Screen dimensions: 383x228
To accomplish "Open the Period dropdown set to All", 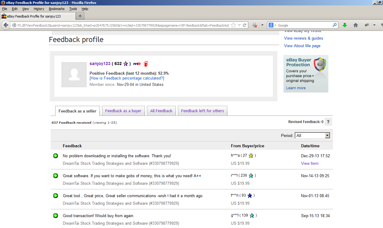I will point(312,135).
